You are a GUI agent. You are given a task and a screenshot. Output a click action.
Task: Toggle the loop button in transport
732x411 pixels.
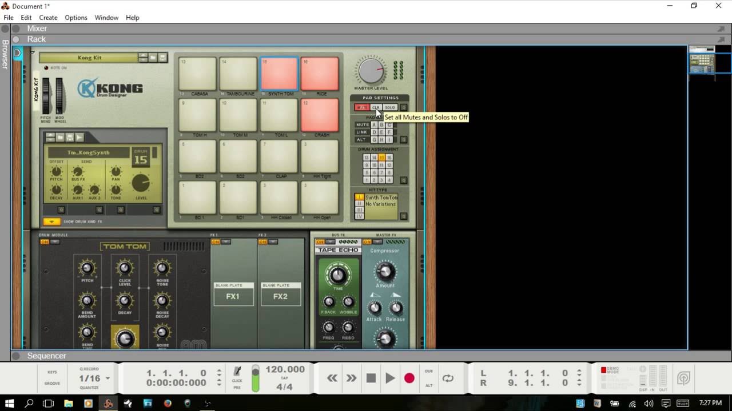click(448, 378)
